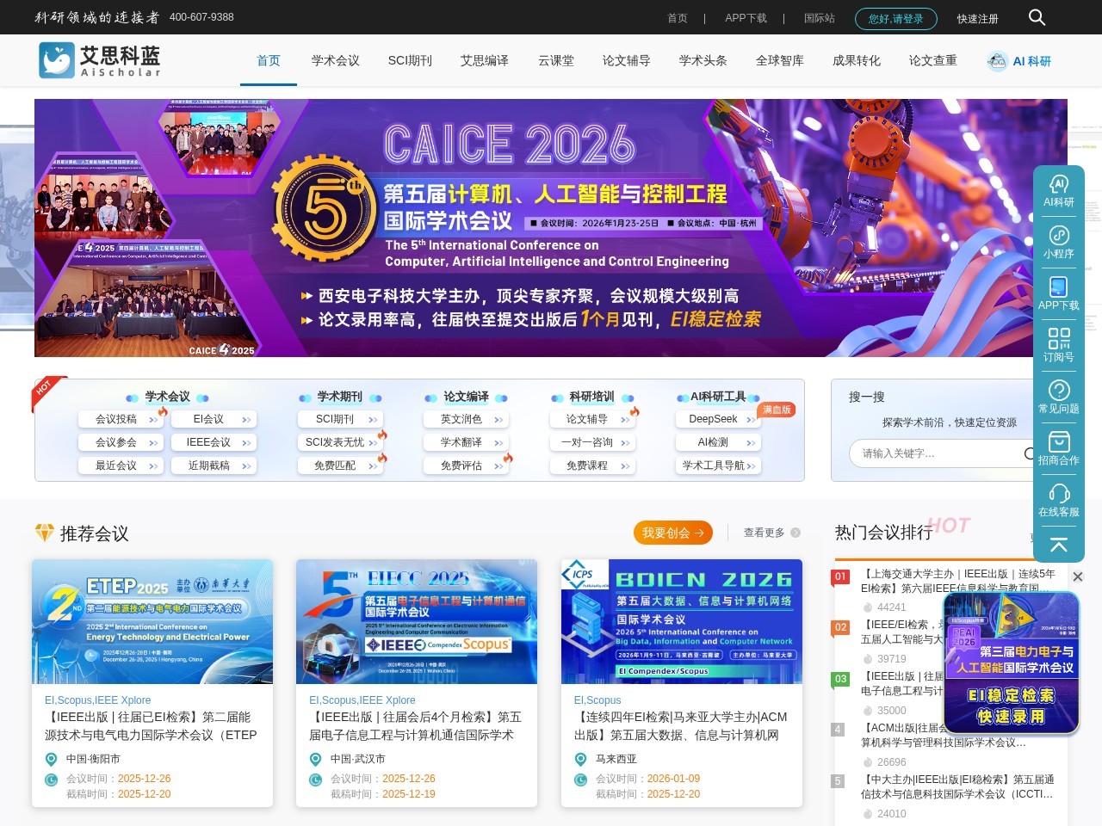Contact 在线客服 via headset icon
Screen dimensions: 1102x826
click(x=1058, y=500)
